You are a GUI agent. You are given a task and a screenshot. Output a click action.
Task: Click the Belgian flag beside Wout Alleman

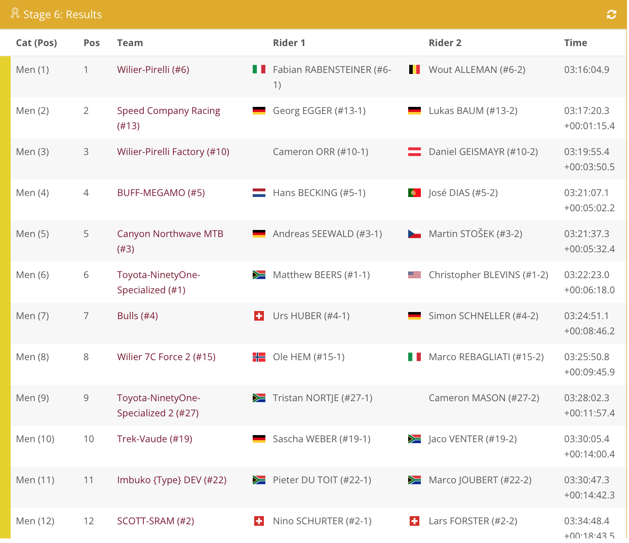[414, 69]
